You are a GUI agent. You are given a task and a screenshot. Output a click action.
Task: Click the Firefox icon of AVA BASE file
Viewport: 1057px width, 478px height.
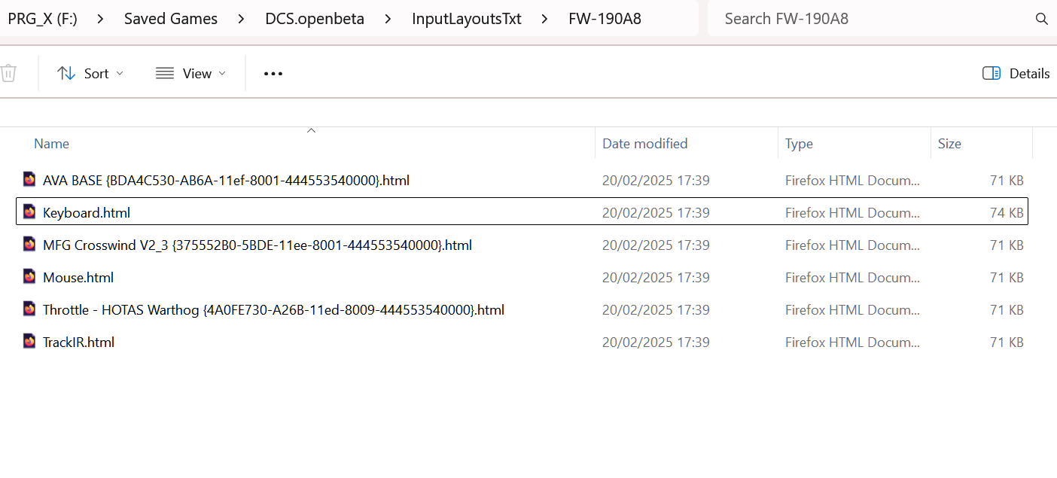29,180
